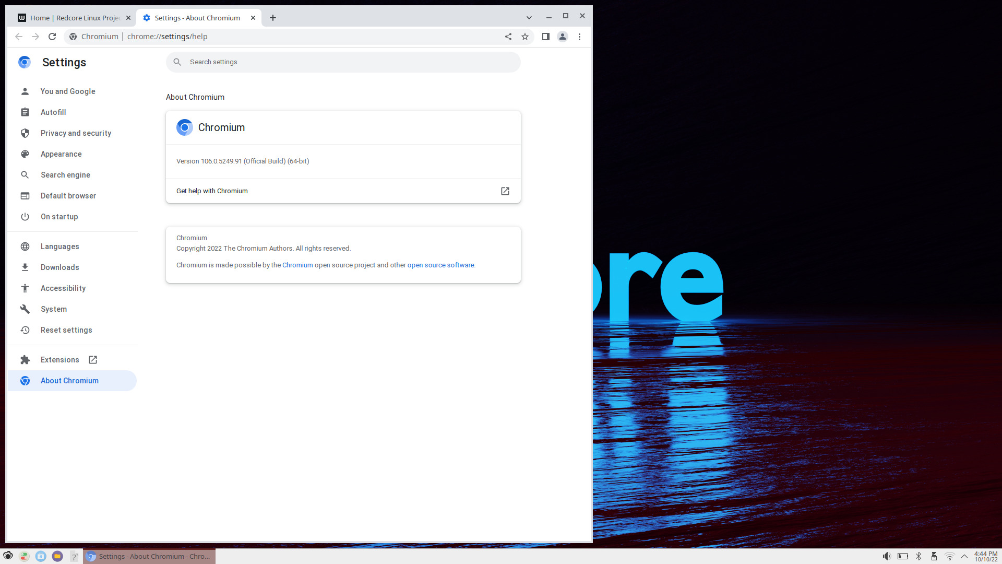1002x564 pixels.
Task: Open Wi-Fi network tray icon
Action: 950,556
